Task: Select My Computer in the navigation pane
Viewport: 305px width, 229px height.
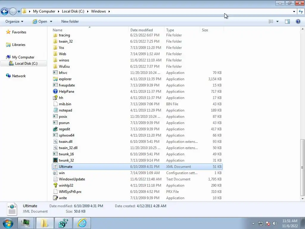Action: pyautogui.click(x=23, y=57)
